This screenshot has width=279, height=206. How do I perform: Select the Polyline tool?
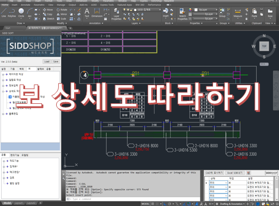[12, 13]
